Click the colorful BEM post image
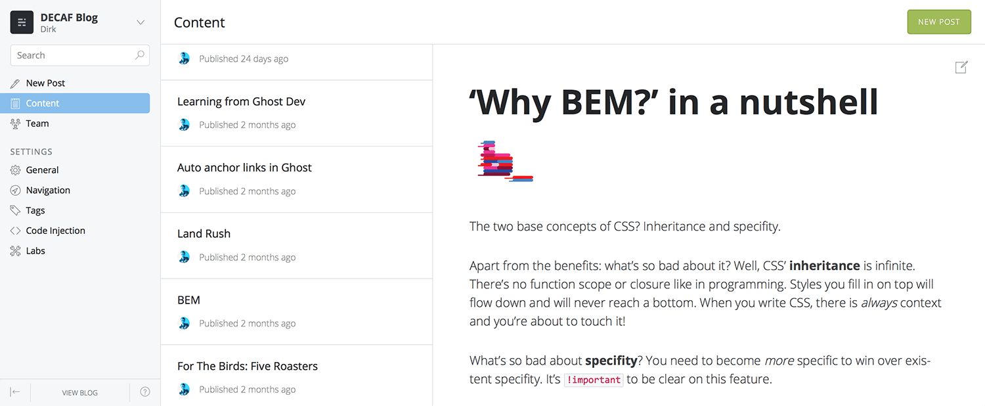This screenshot has width=985, height=406. [x=505, y=160]
